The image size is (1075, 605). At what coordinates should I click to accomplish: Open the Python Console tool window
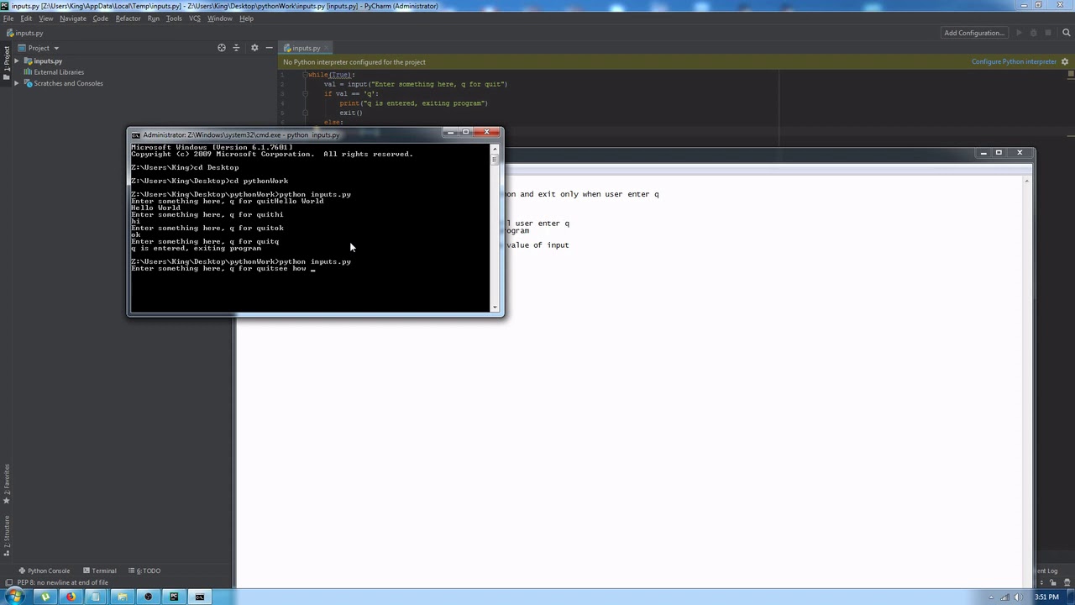pos(45,571)
